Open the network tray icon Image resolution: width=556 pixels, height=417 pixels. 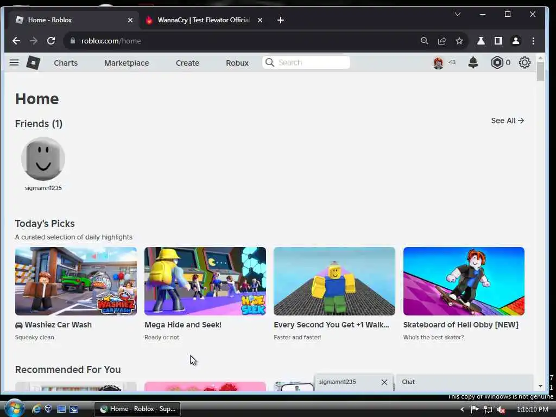pyautogui.click(x=488, y=409)
